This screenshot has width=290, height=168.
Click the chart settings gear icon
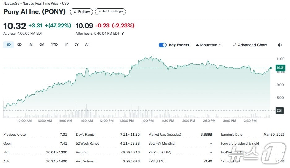[280, 45]
